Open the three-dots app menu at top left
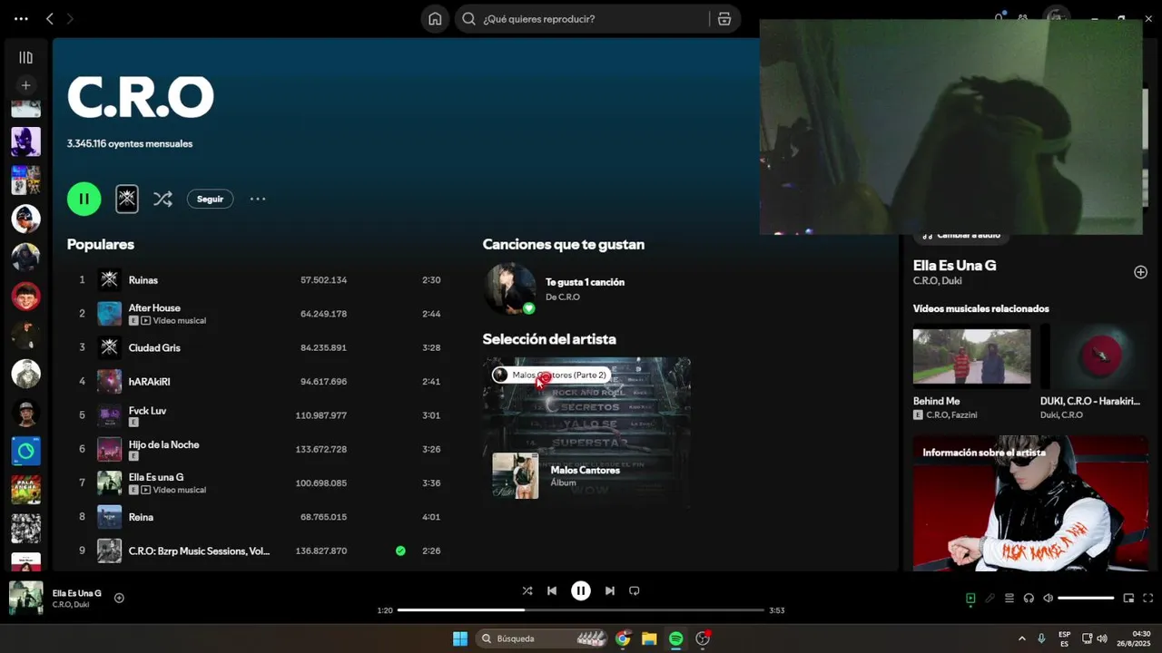Image resolution: width=1162 pixels, height=653 pixels. [21, 18]
